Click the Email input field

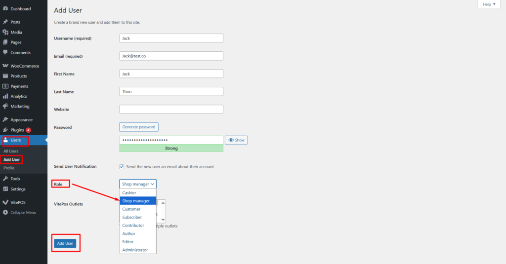(171, 56)
